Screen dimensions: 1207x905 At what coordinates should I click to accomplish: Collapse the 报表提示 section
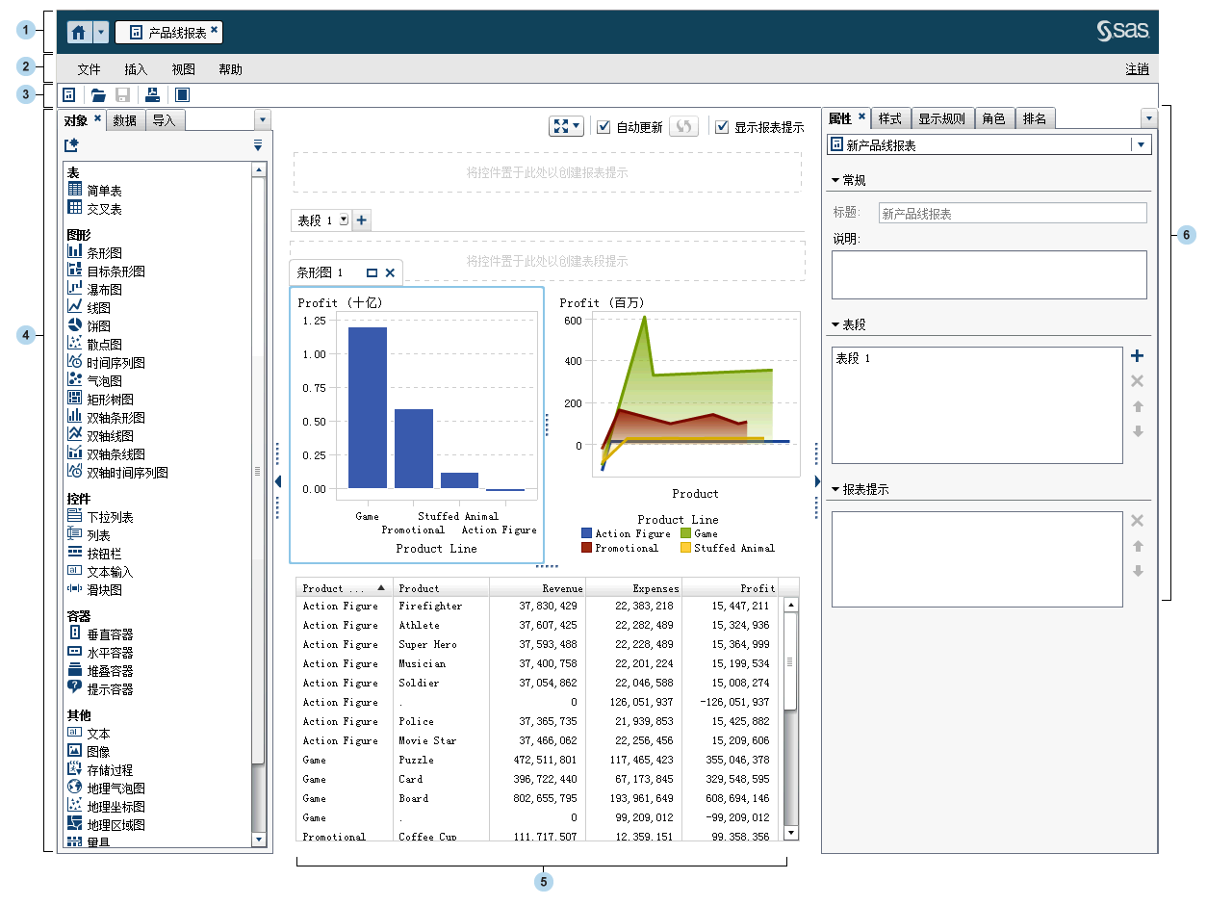click(x=835, y=489)
